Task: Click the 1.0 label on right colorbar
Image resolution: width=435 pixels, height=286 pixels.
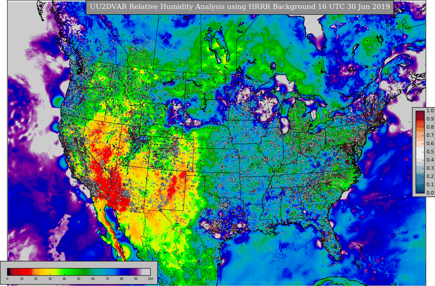Action: point(430,111)
